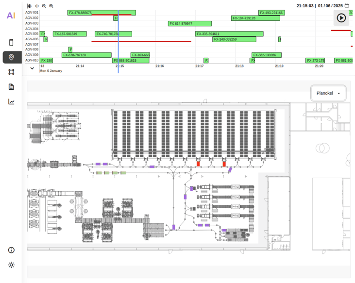Screen dimensions: 355x283
Task: Open the line chart analytics icon
Action: [x=11, y=101]
